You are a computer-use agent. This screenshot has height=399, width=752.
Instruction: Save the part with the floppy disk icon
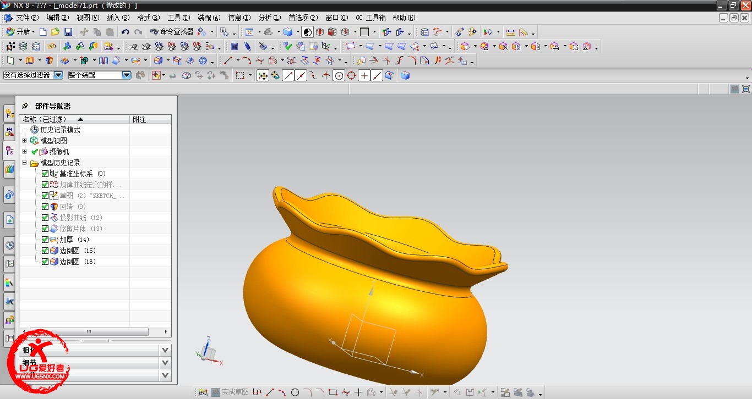(68, 32)
